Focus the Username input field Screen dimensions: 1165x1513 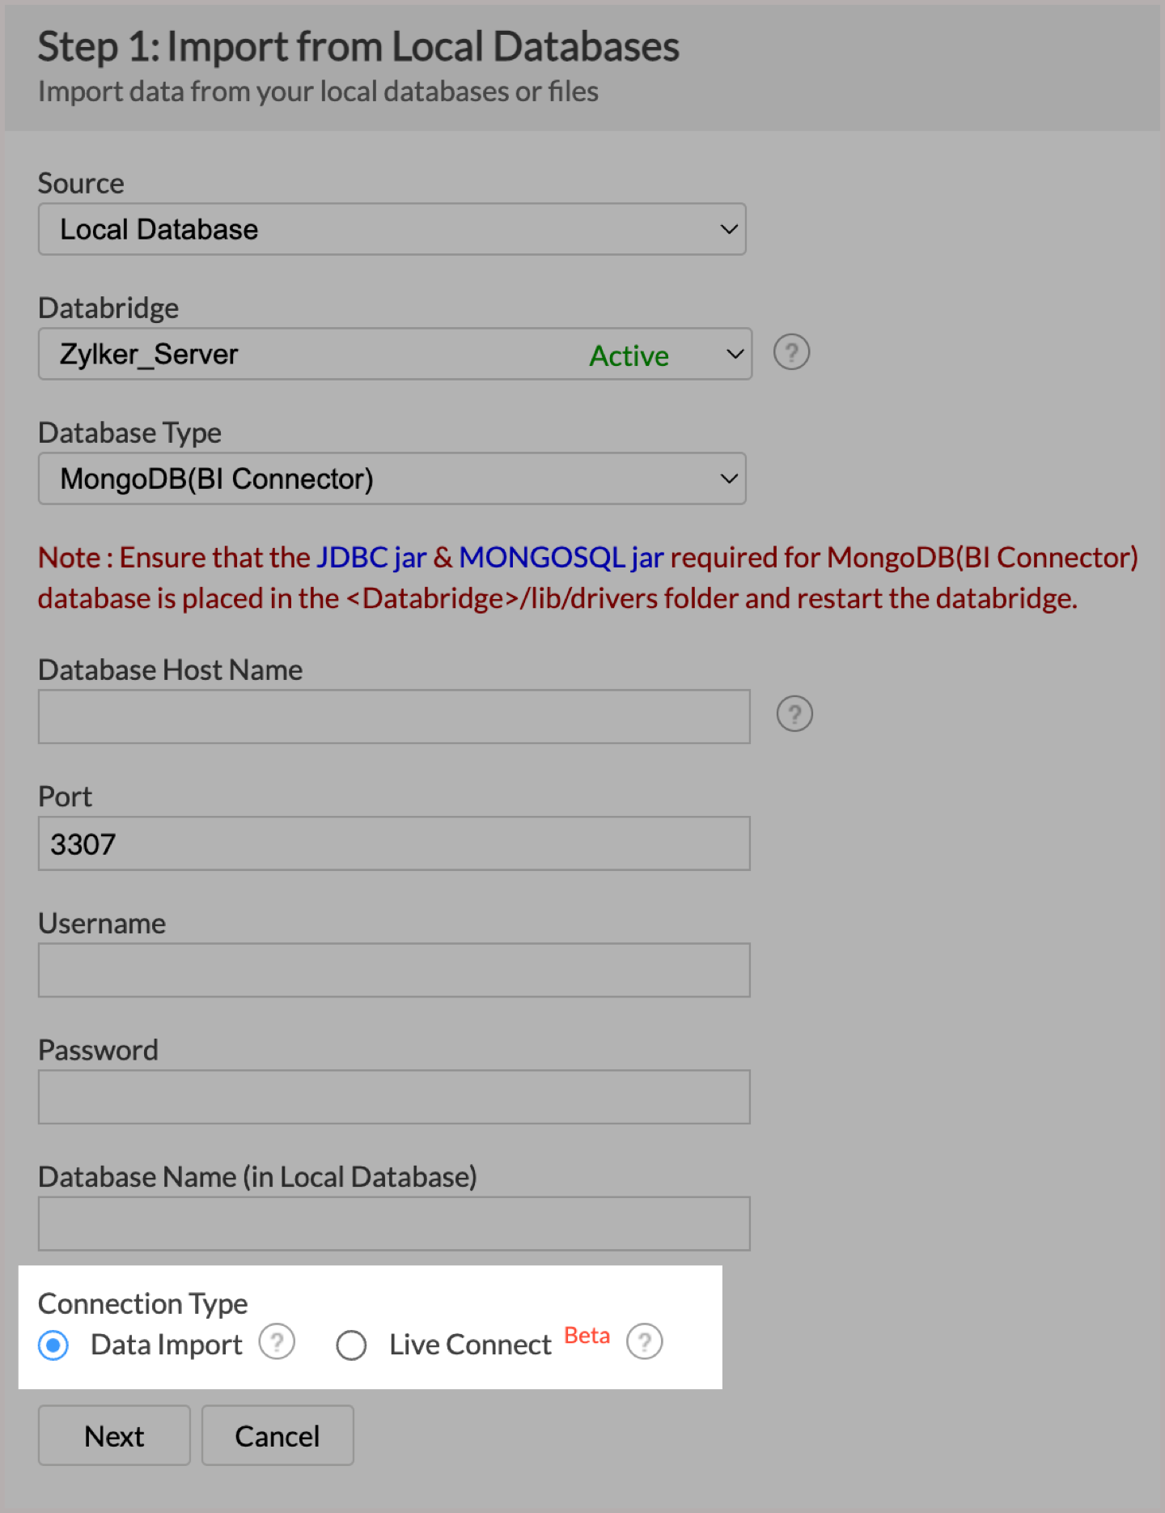(x=394, y=970)
